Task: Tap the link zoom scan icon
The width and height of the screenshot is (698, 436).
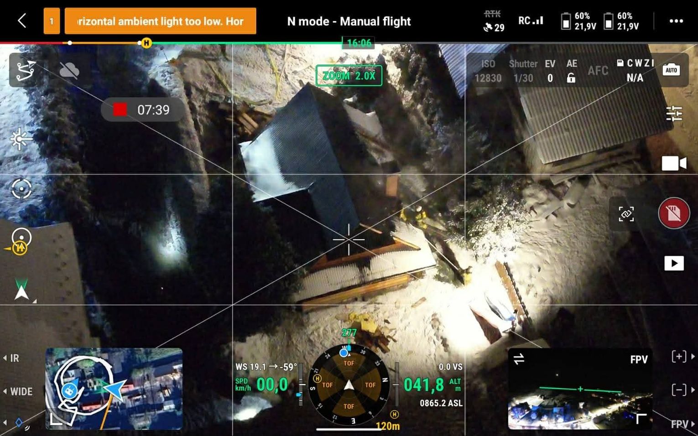Action: [626, 214]
